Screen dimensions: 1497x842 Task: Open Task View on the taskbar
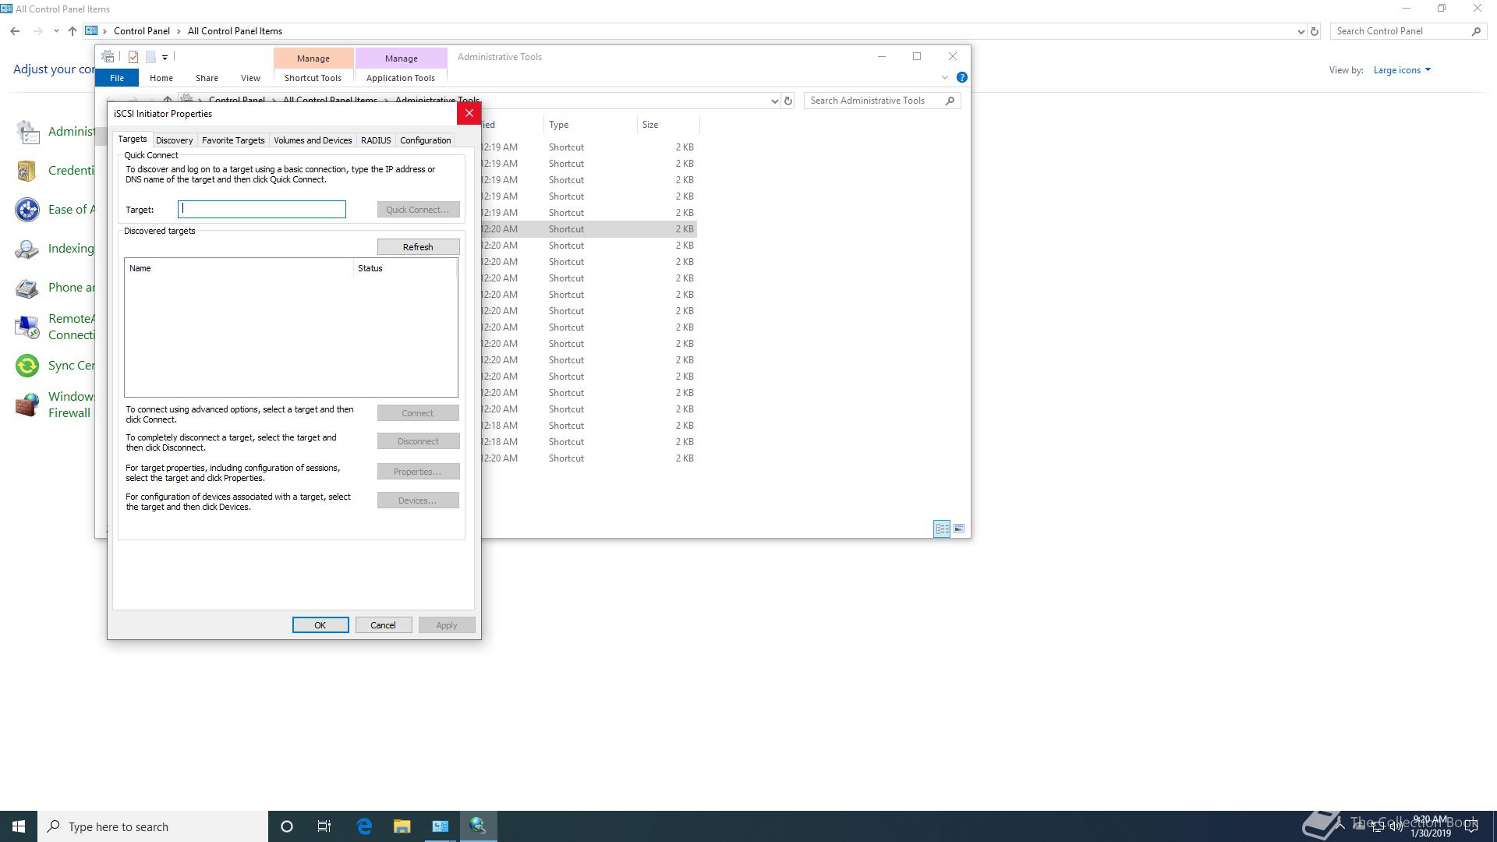pyautogui.click(x=324, y=826)
